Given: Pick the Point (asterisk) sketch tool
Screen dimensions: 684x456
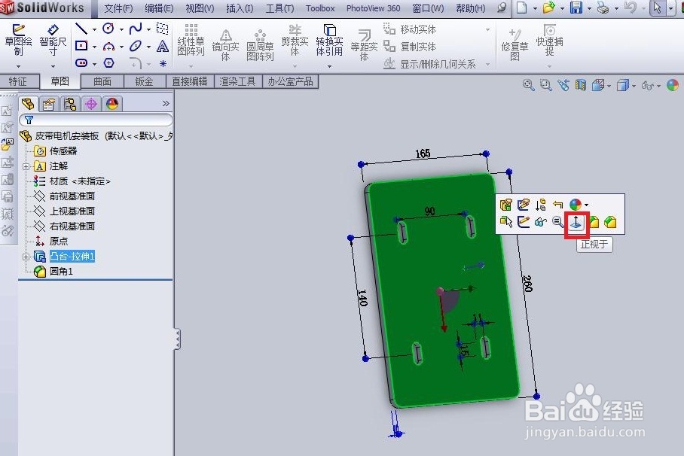Looking at the screenshot, I should coord(163,63).
